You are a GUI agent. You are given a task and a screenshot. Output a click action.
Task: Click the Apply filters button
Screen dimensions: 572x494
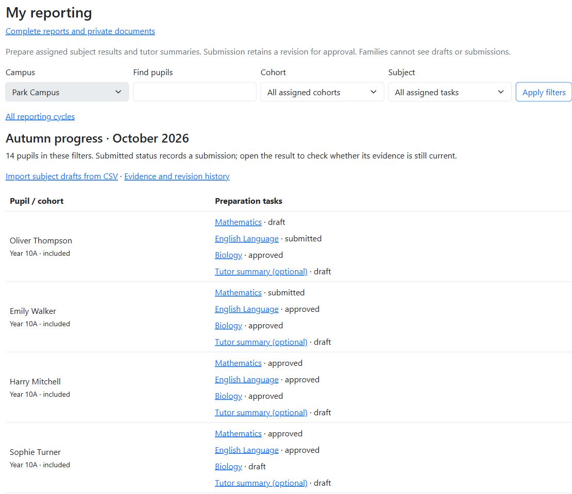click(x=544, y=92)
